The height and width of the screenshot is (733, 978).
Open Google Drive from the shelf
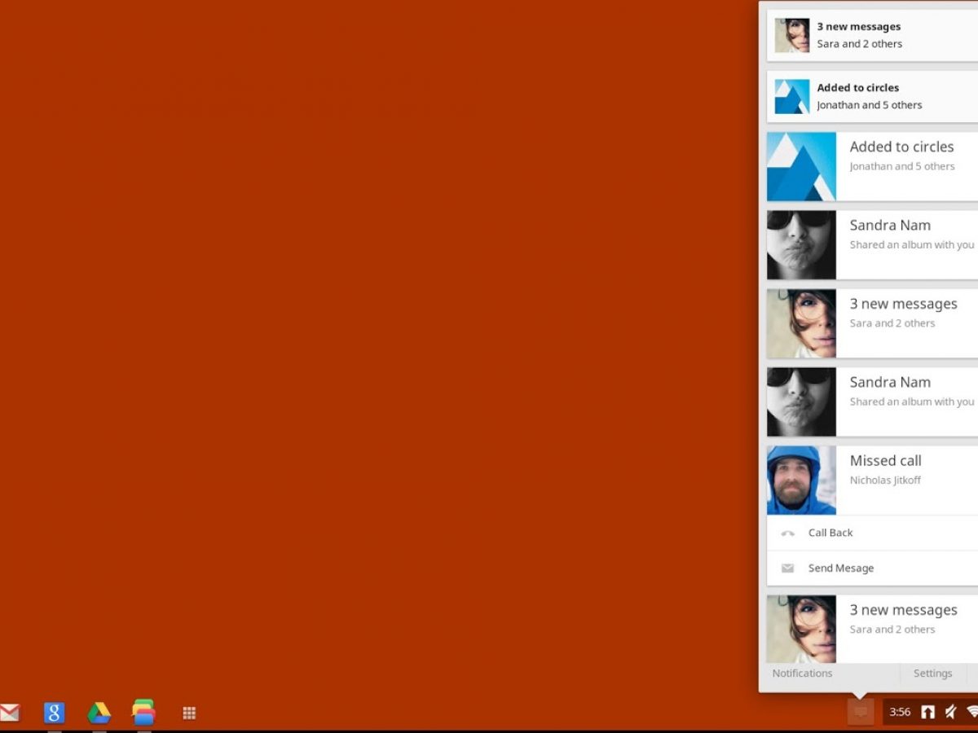click(99, 713)
